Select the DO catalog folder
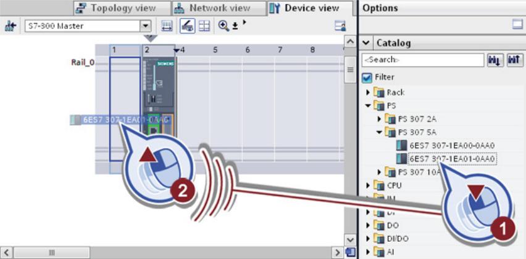526x259 pixels. pos(393,226)
